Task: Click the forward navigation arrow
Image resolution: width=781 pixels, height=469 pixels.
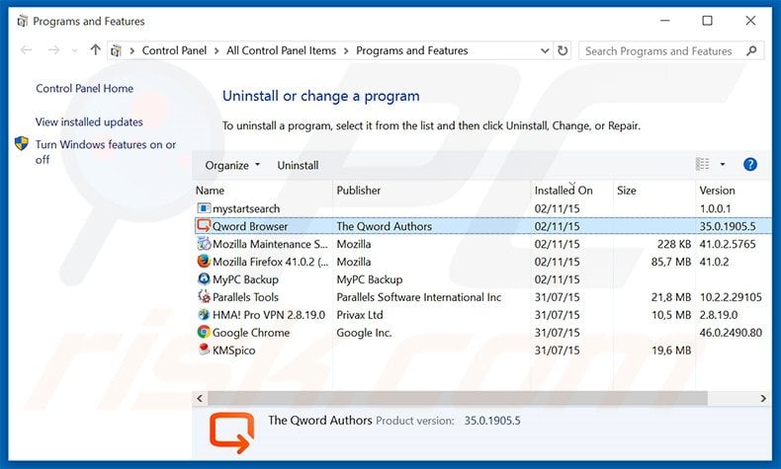Action: click(x=53, y=50)
